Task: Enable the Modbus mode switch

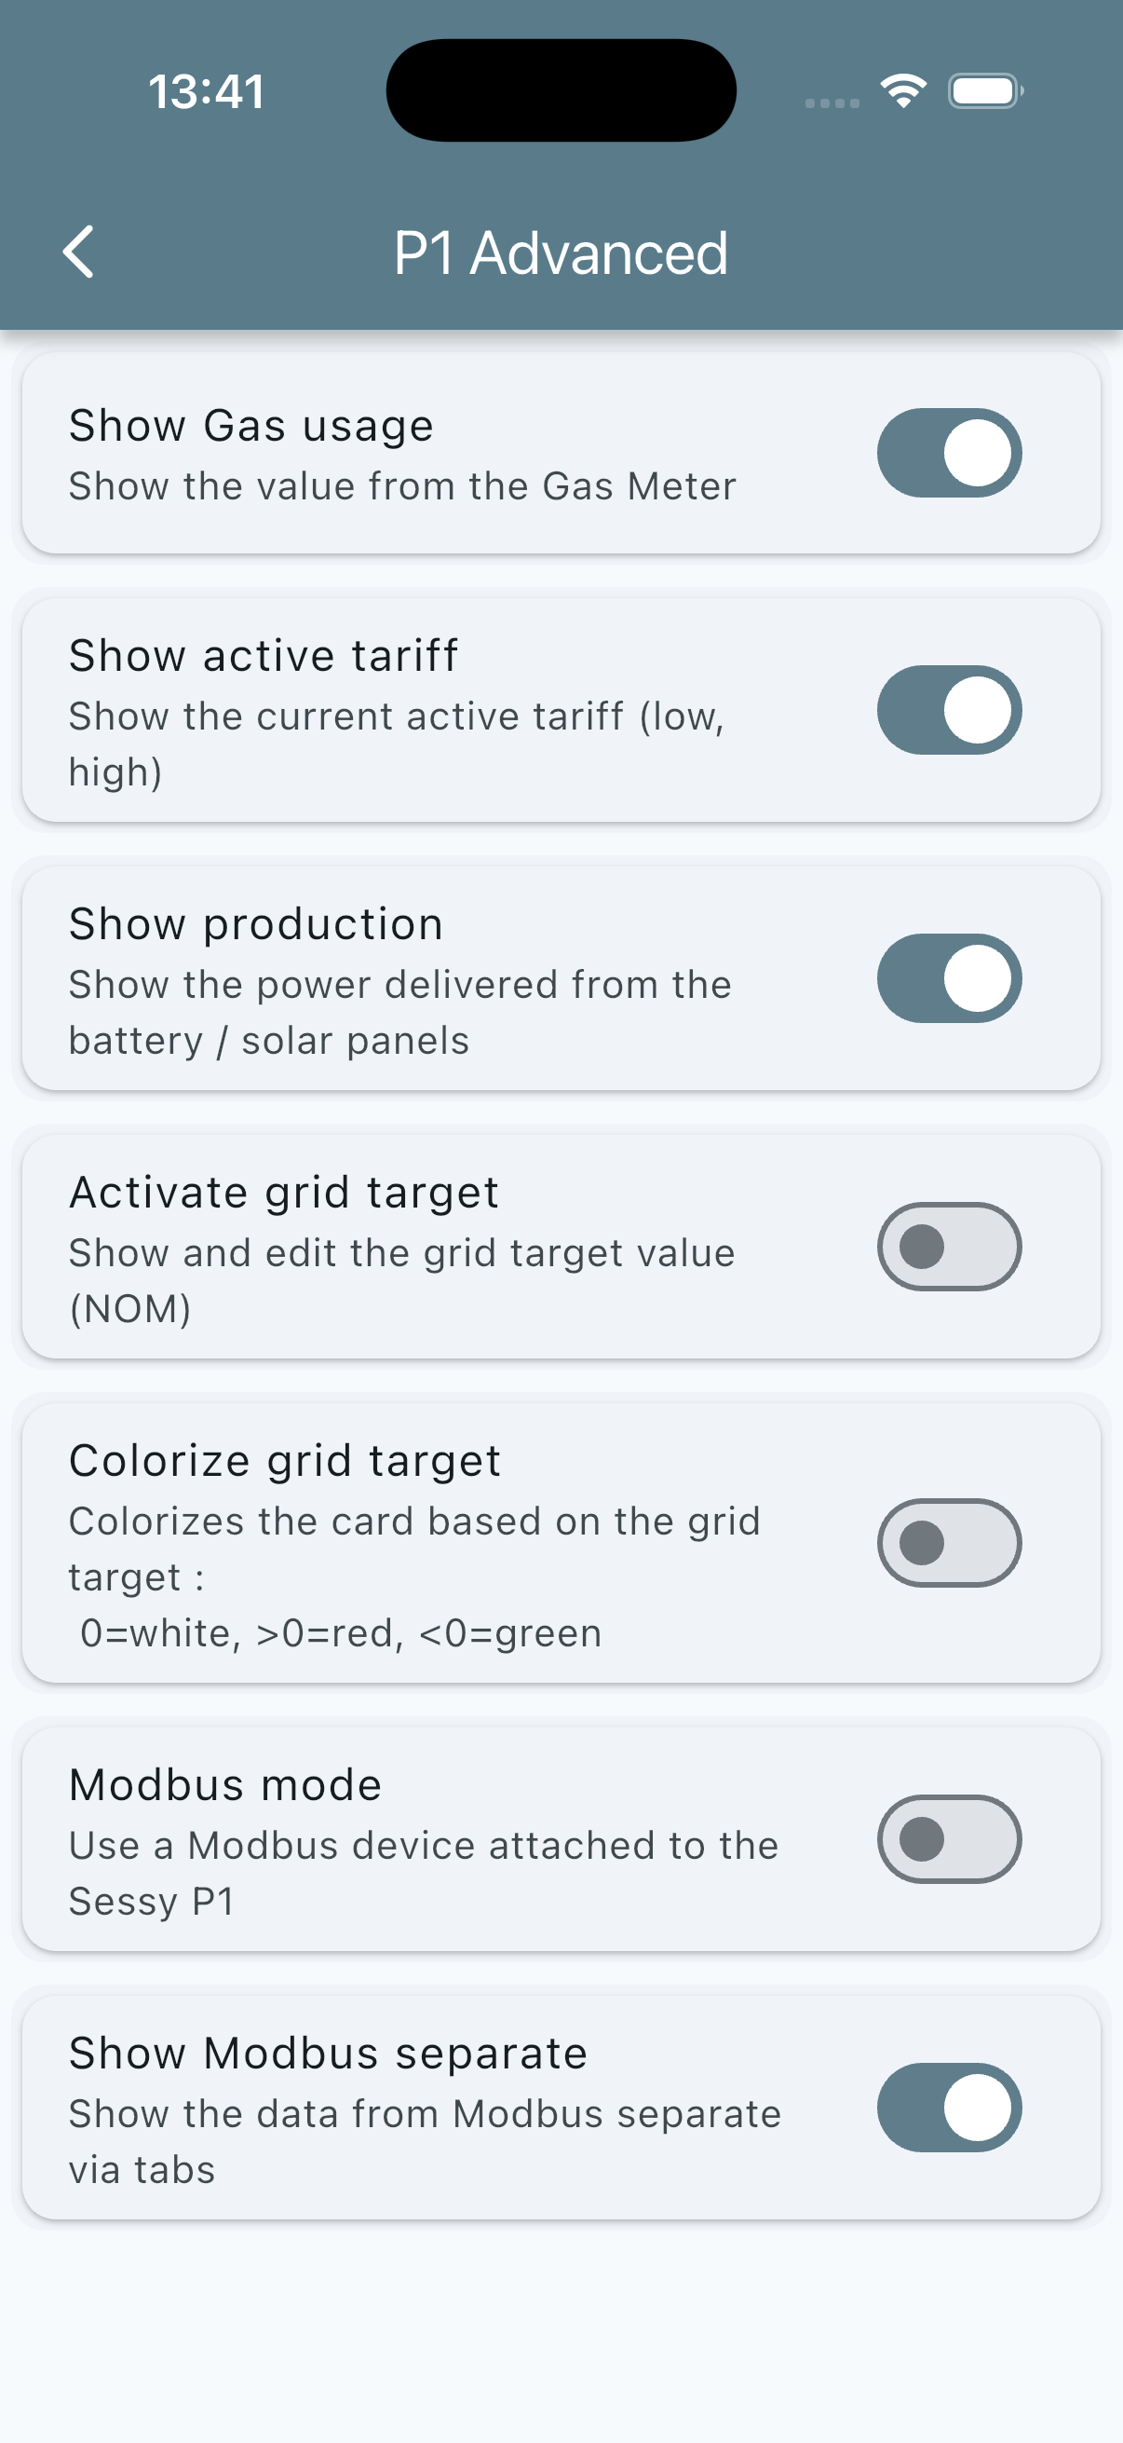Action: pyautogui.click(x=949, y=1840)
